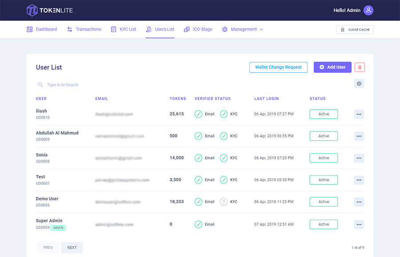This screenshot has height=257, width=400.
Task: Open the actions menu for Super Admin
Action: point(359,224)
